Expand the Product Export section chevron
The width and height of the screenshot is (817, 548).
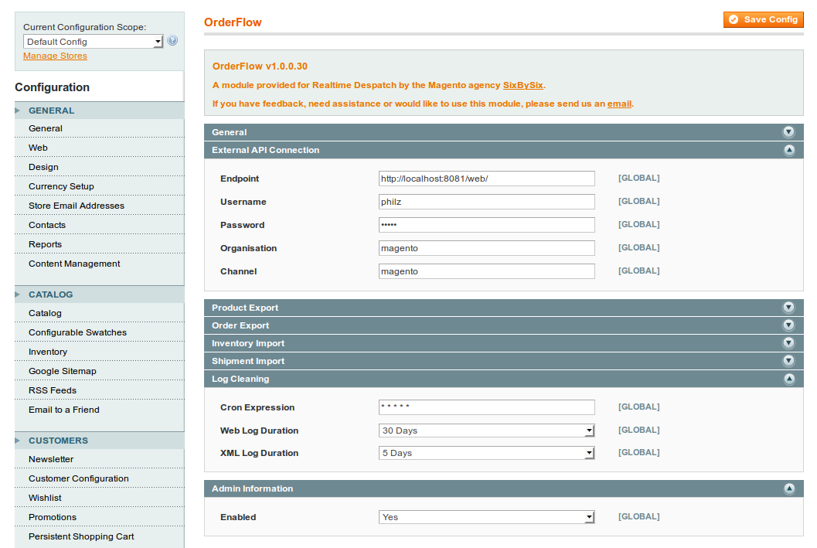point(789,307)
